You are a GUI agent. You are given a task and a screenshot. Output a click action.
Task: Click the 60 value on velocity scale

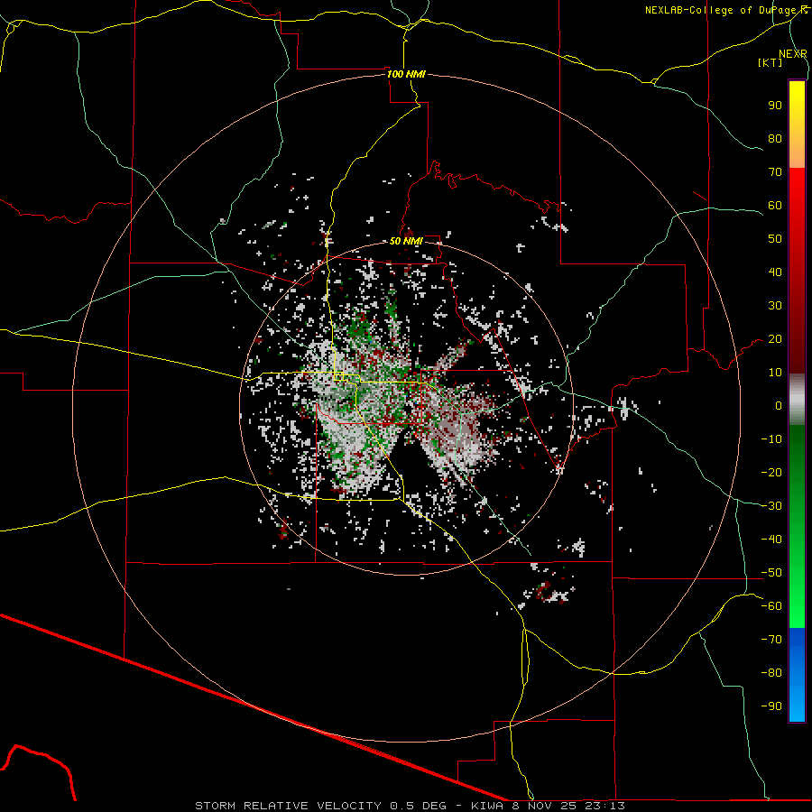coord(775,205)
